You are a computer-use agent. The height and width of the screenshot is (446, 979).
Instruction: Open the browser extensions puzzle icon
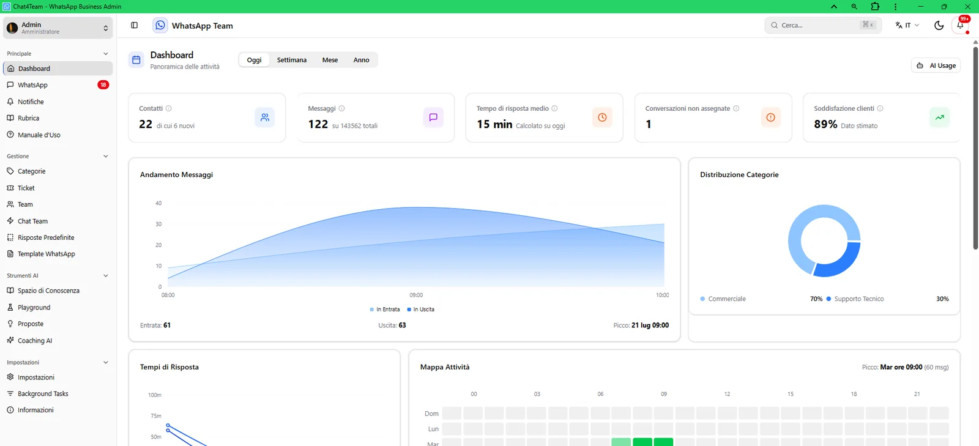pos(875,6)
